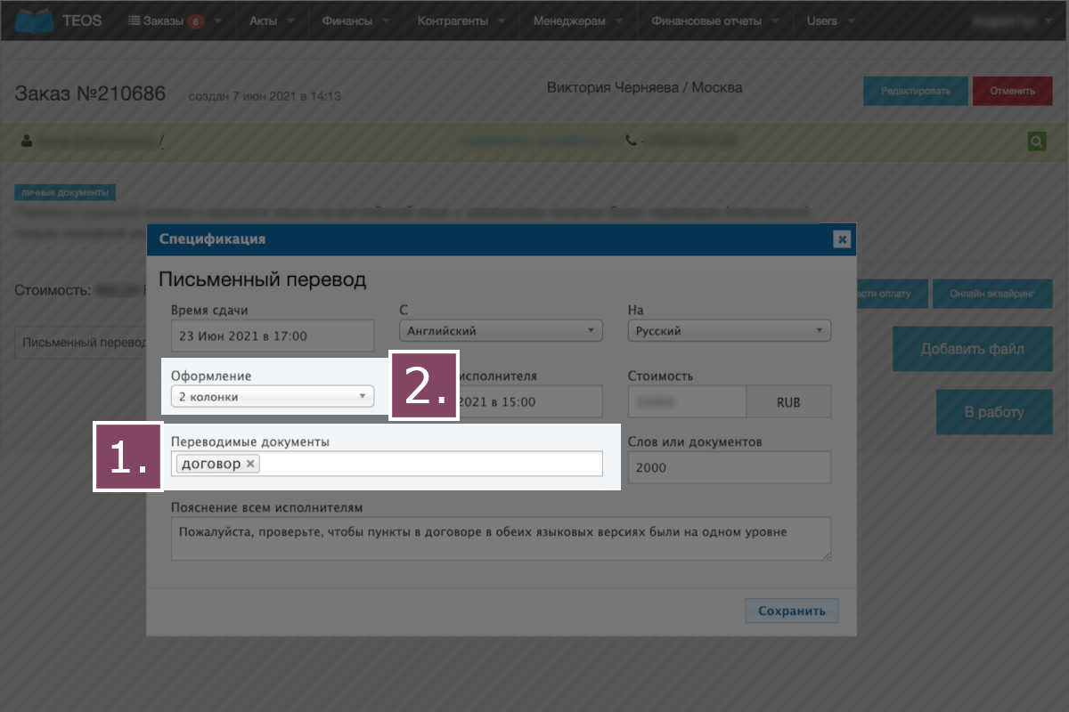
Task: Close the Спецификация dialog with X
Action: coord(842,239)
